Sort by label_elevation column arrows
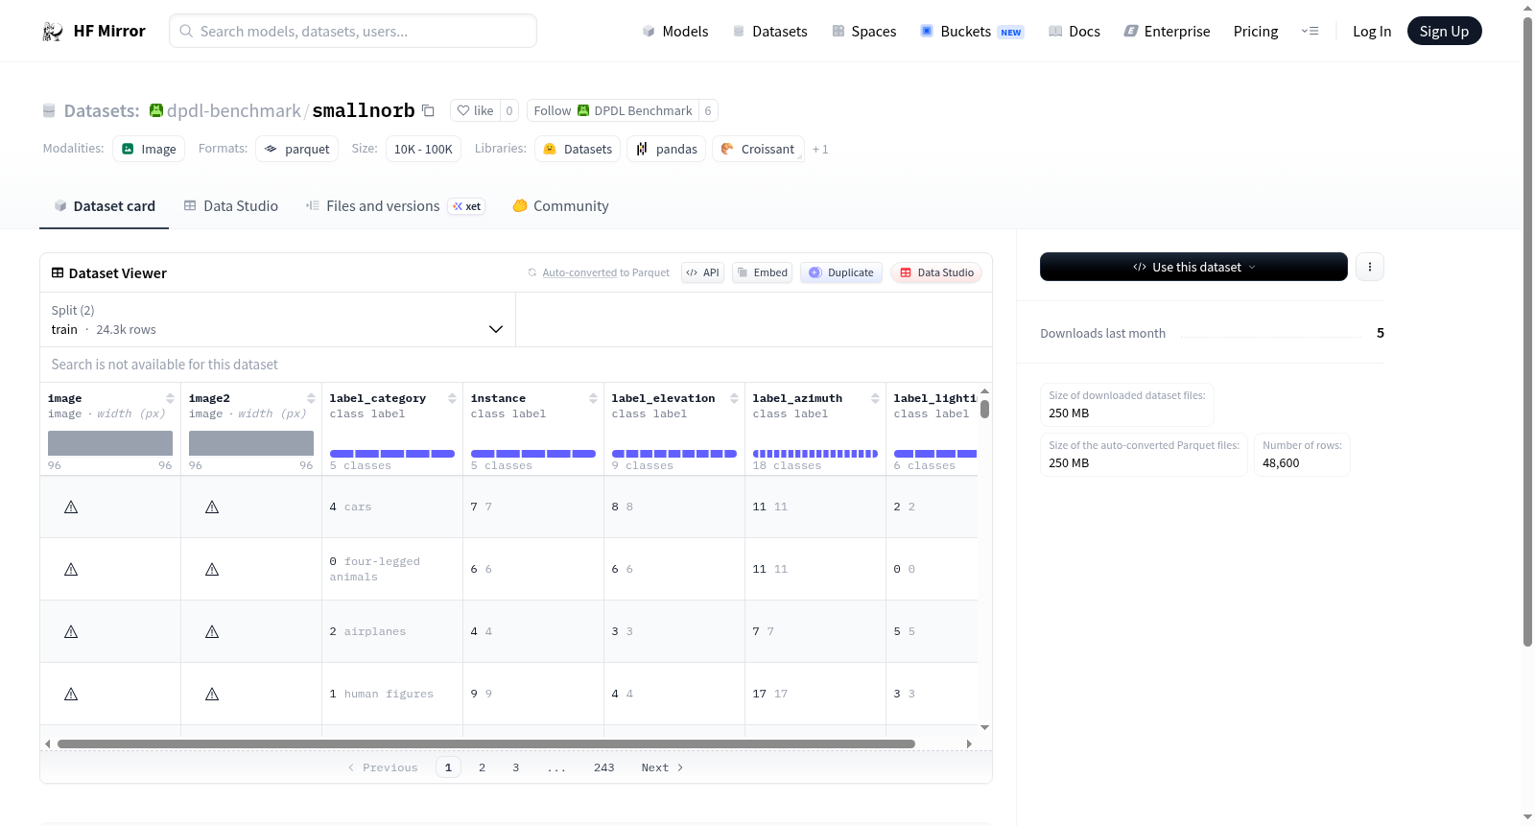Image resolution: width=1535 pixels, height=826 pixels. point(734,398)
